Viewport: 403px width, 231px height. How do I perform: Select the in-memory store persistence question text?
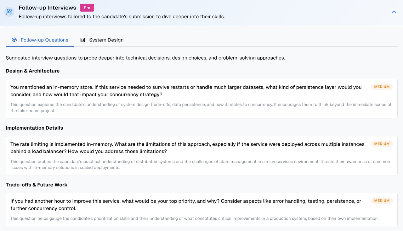(x=186, y=91)
